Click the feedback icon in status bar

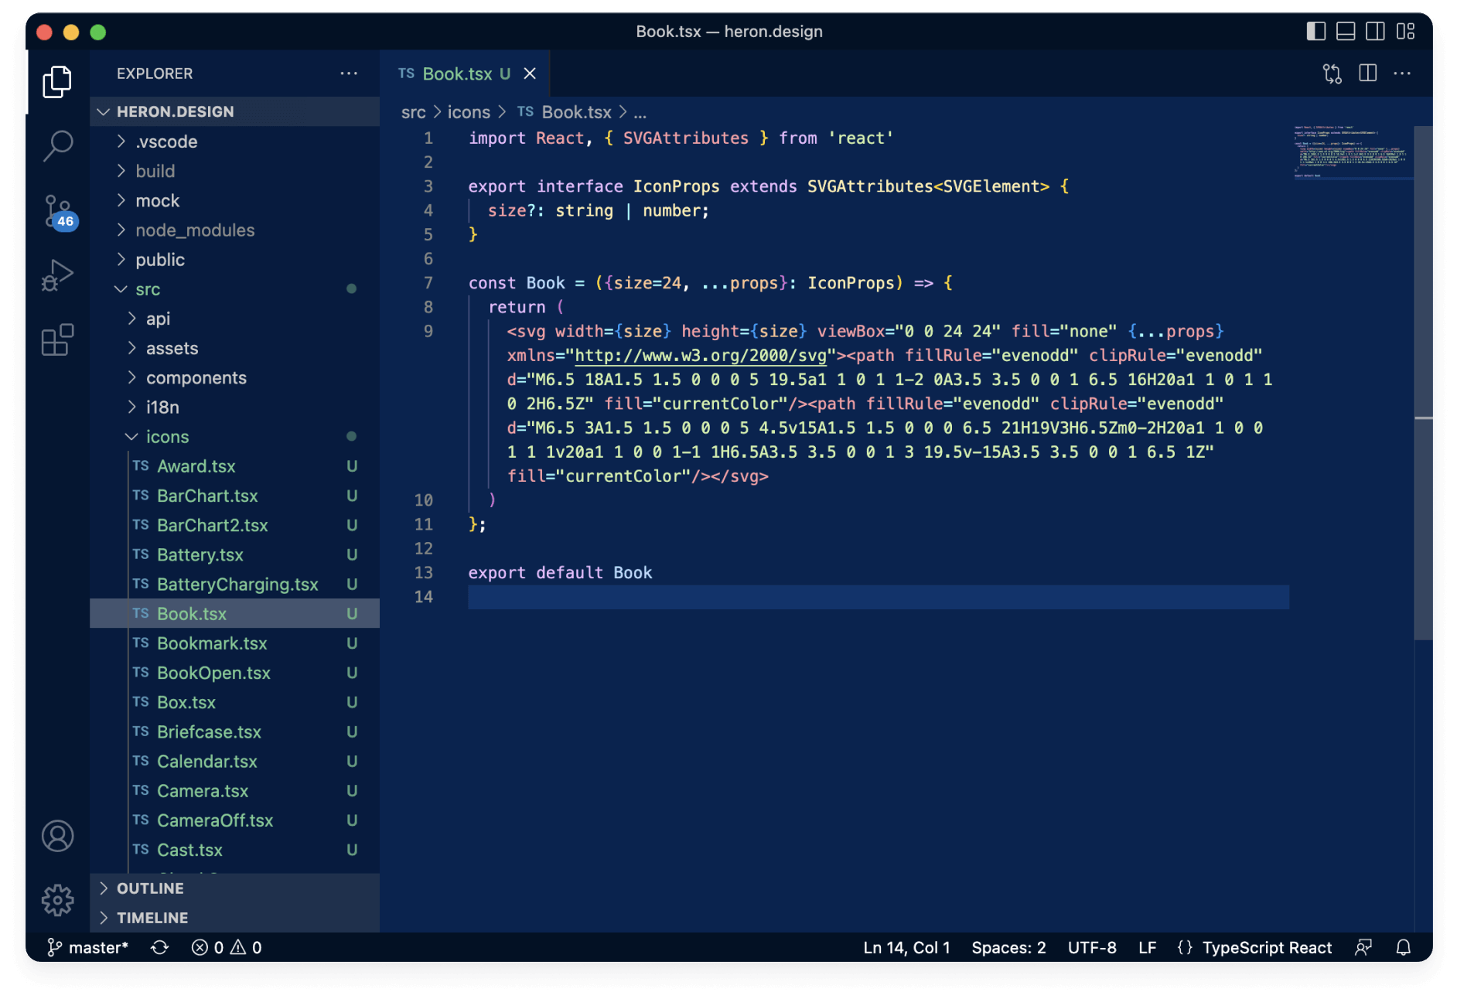[x=1363, y=947]
